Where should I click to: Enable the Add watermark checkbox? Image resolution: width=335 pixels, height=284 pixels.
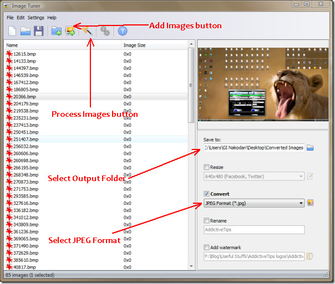click(207, 247)
